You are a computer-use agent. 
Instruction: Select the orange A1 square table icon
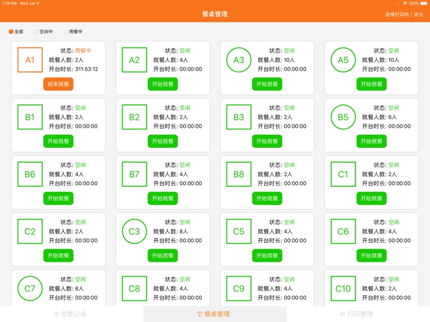[30, 60]
